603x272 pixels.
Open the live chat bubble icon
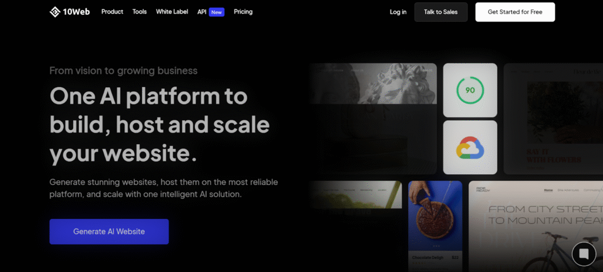pos(584,254)
